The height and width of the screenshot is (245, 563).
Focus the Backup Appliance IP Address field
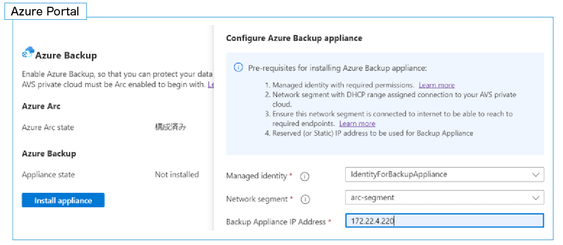[x=444, y=221]
